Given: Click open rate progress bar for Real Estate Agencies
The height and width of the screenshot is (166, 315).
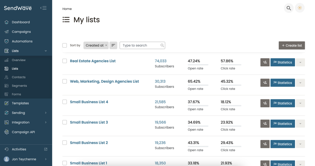Looking at the screenshot, I should click(198, 65).
